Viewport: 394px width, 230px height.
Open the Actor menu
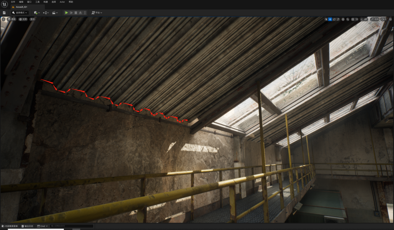pos(62,2)
